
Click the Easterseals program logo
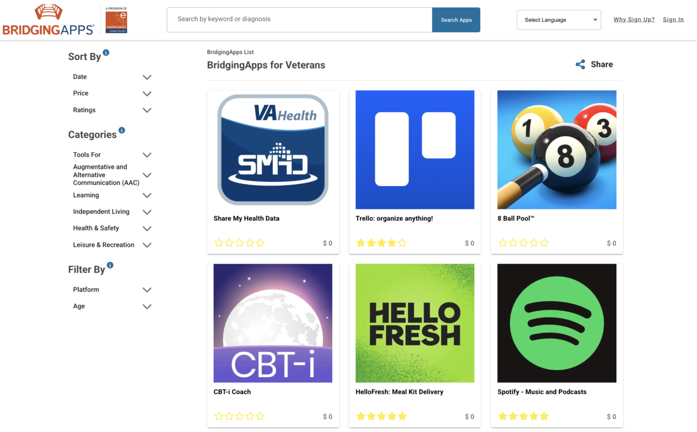[116, 20]
